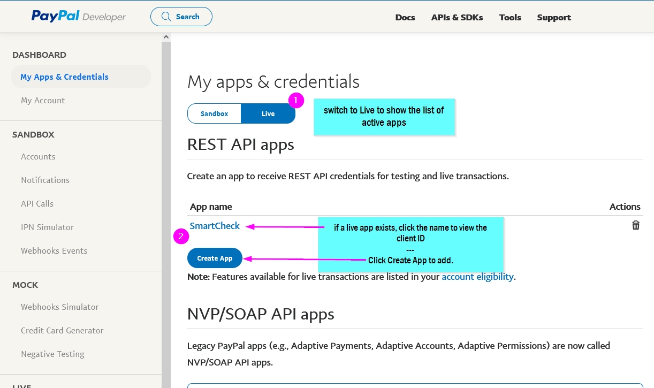Click the PayPal Developer logo
This screenshot has height=388, width=654.
click(x=79, y=17)
